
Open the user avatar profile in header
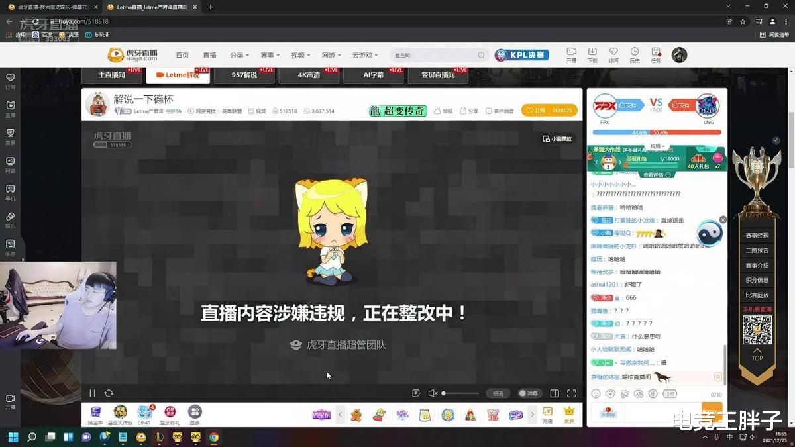coord(679,55)
